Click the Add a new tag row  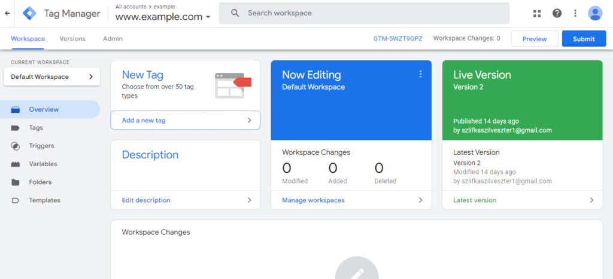coord(186,120)
